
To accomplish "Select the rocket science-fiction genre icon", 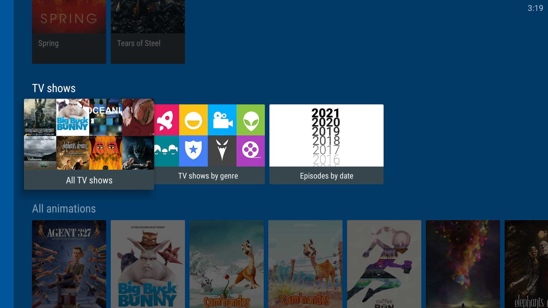I will click(x=166, y=119).
